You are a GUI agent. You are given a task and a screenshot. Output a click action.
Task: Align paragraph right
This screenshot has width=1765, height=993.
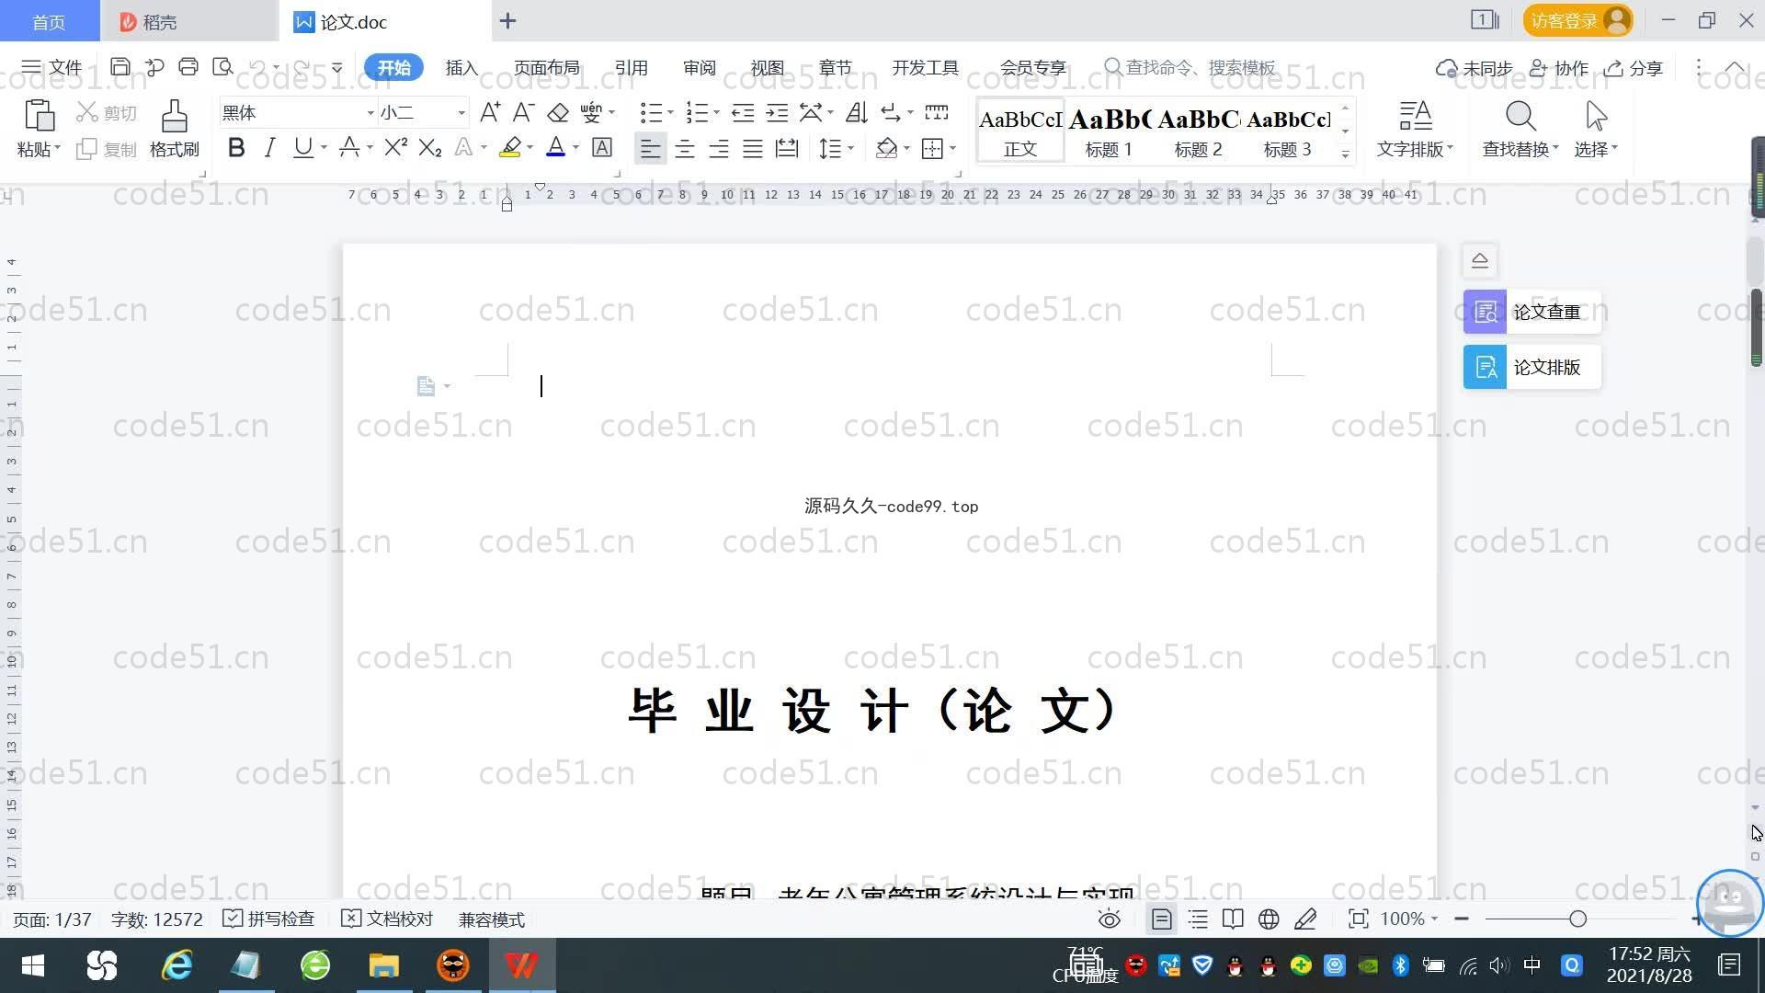tap(719, 148)
